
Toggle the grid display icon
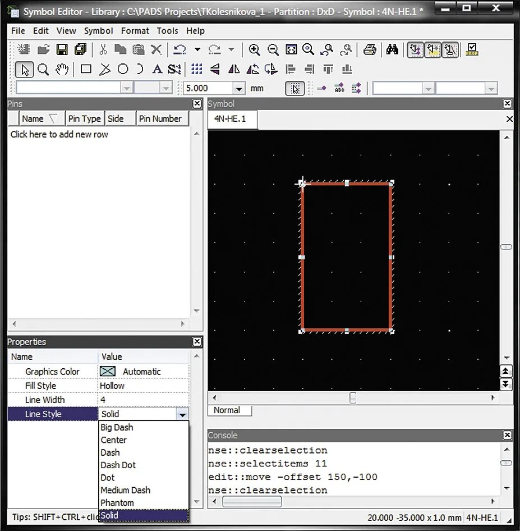(x=196, y=69)
